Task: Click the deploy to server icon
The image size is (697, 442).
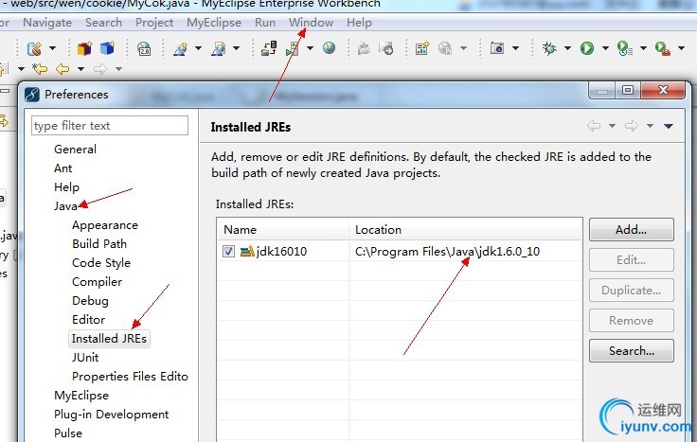Action: tap(269, 48)
